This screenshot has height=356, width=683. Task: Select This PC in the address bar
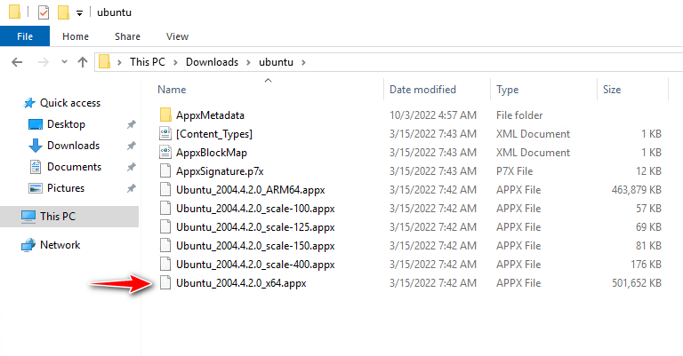point(148,62)
